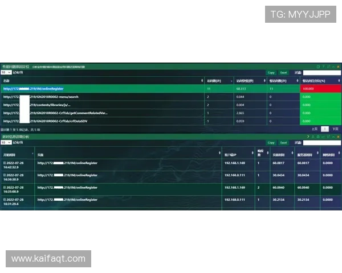Click Excel button in the lower table

(283, 143)
